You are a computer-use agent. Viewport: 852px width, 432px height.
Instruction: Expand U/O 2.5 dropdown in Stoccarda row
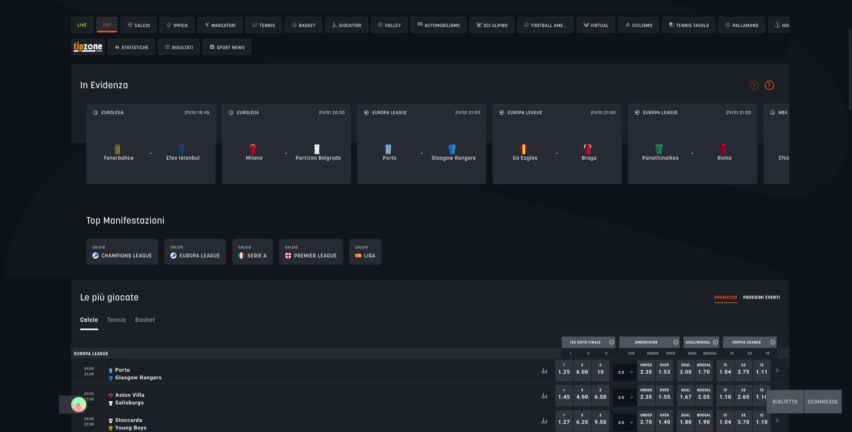tap(625, 422)
